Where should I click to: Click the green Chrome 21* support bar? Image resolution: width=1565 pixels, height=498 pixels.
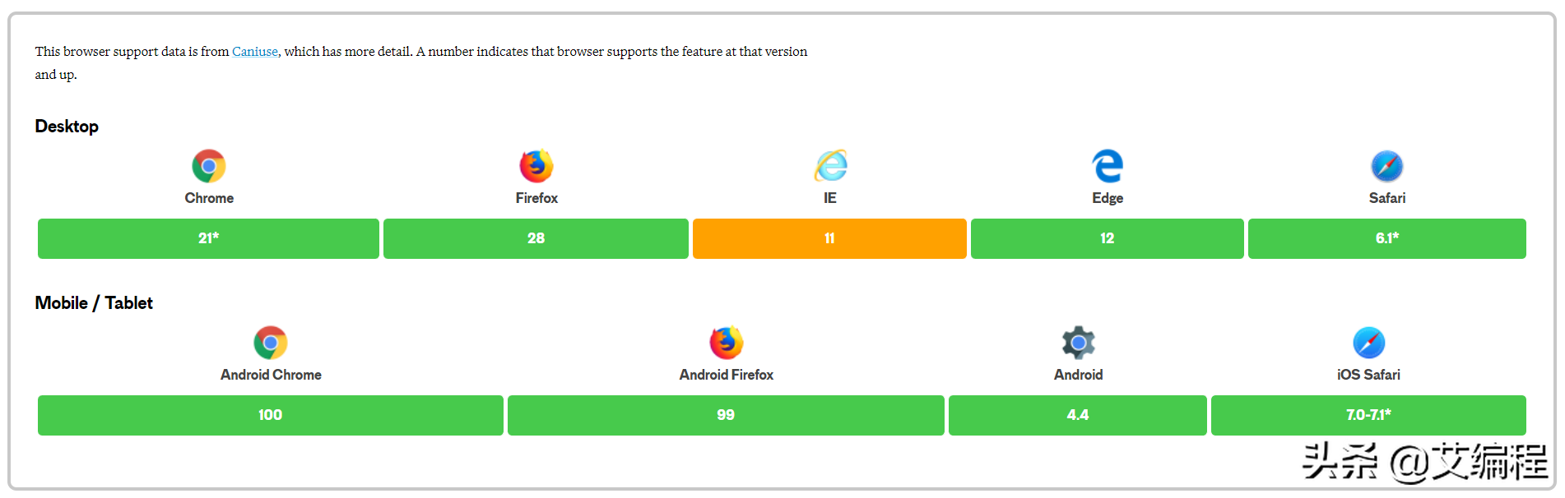208,238
